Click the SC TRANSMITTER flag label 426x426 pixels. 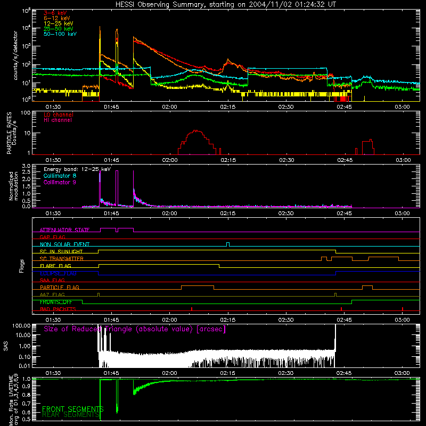pos(62,258)
